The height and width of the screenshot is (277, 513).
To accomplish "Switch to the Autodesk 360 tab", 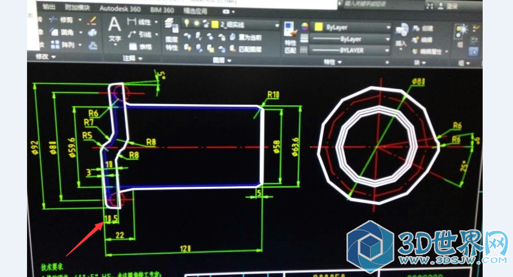I will [120, 8].
